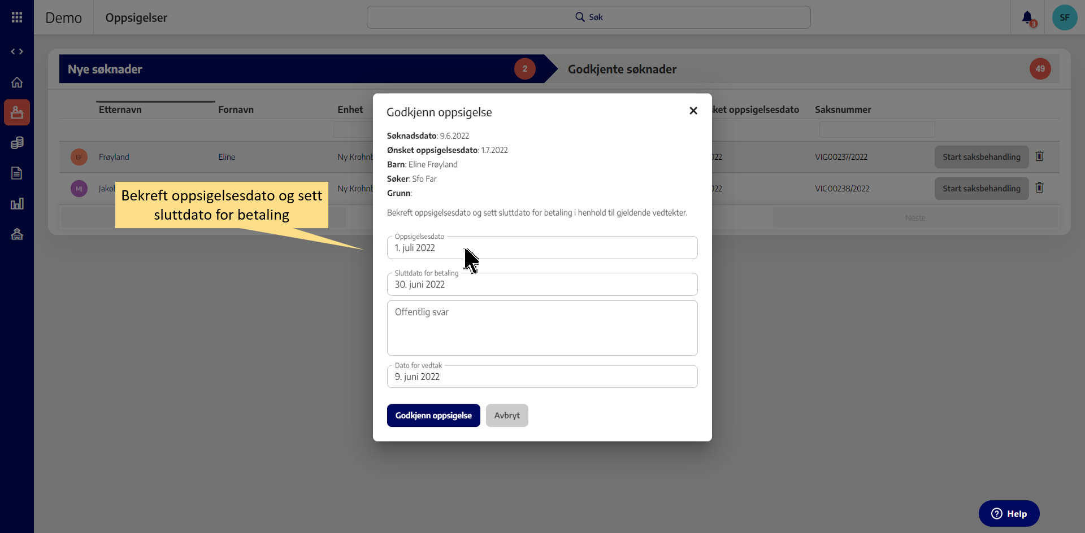Open the document icon in sidebar
1085x533 pixels.
[x=17, y=173]
